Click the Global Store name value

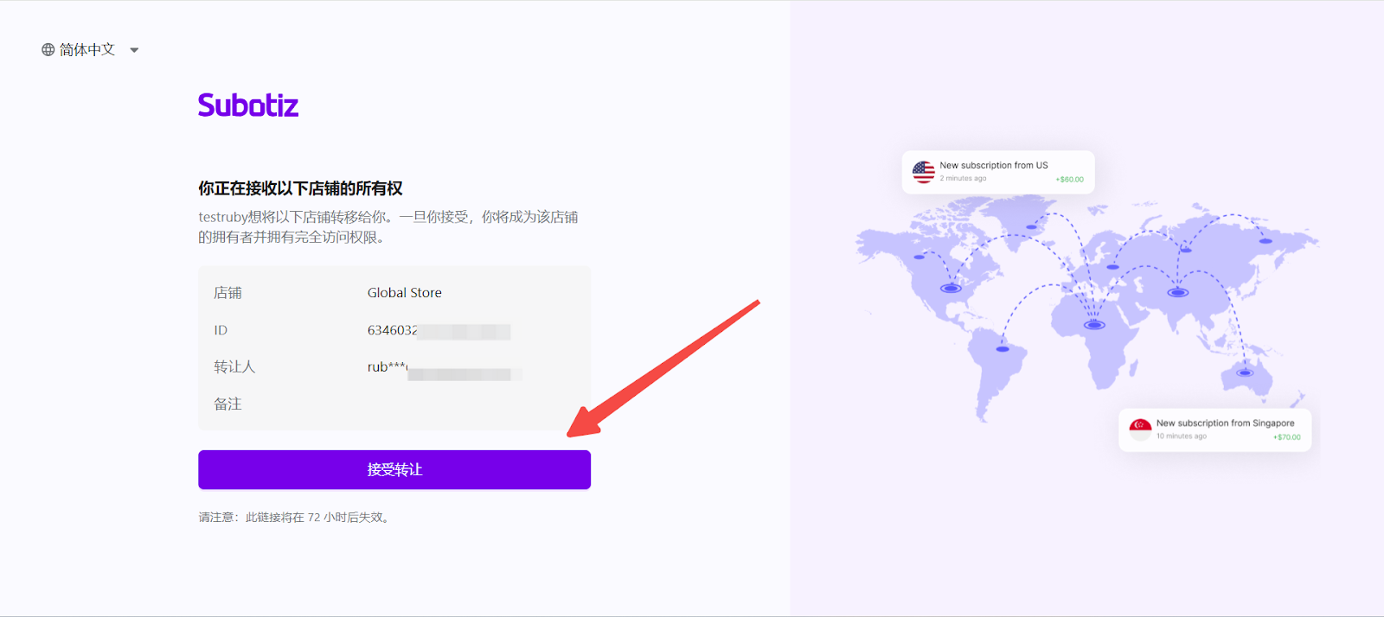pyautogui.click(x=404, y=293)
